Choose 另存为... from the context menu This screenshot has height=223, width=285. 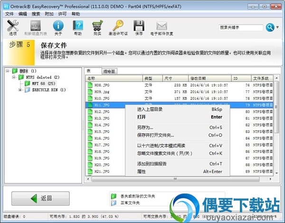coord(178,127)
